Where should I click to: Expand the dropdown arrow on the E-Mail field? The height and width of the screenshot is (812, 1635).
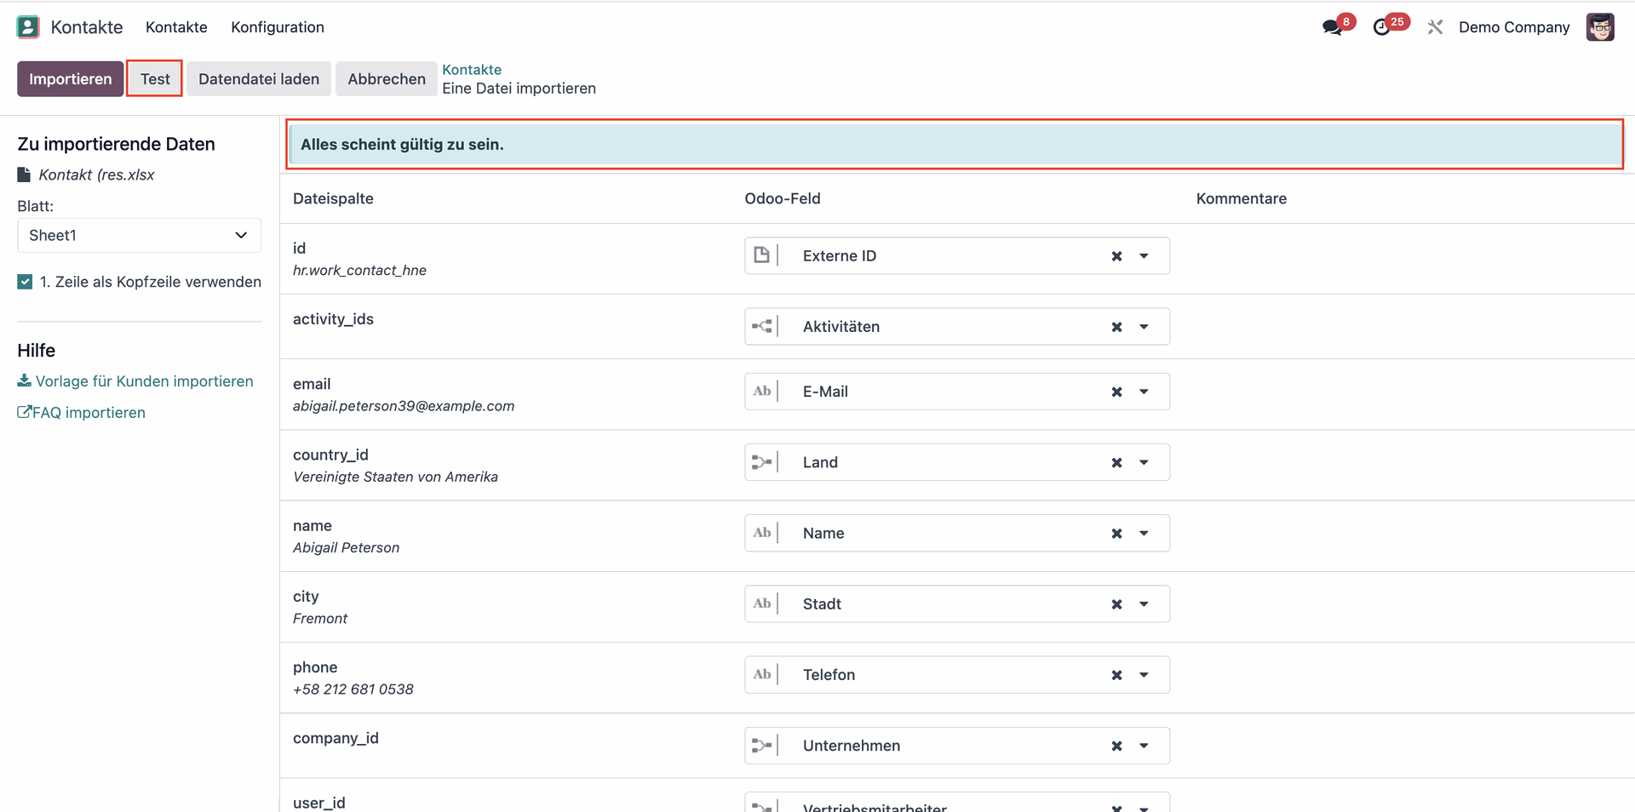1144,391
